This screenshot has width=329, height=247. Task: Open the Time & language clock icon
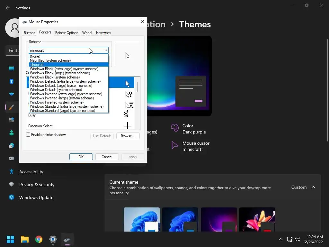12,146
